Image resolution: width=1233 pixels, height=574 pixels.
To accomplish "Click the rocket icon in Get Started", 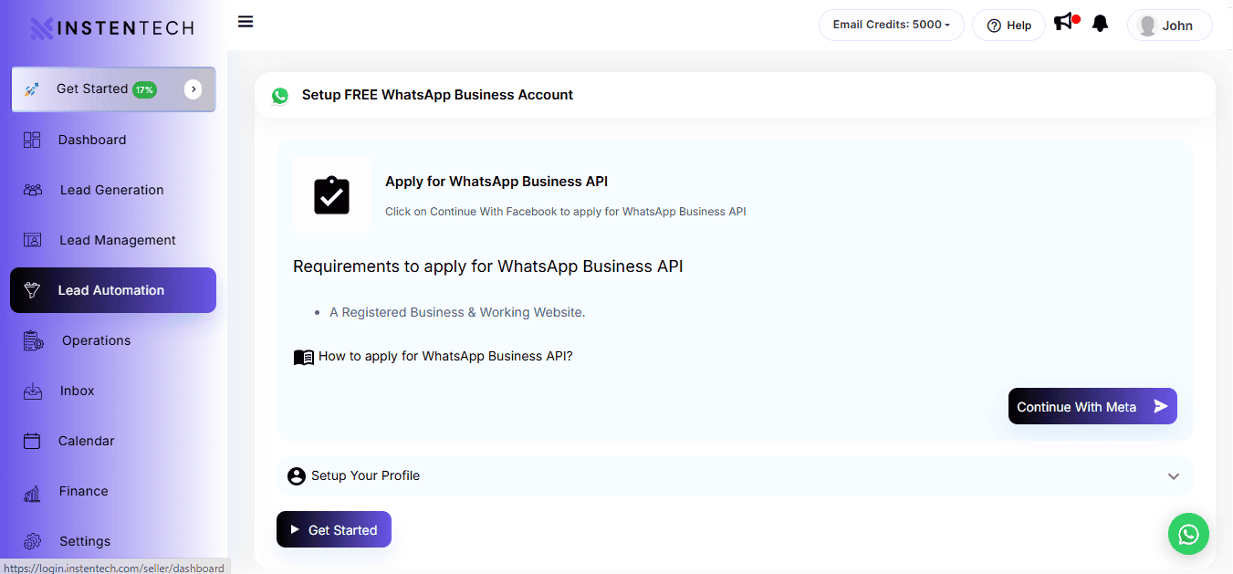I will click(32, 89).
